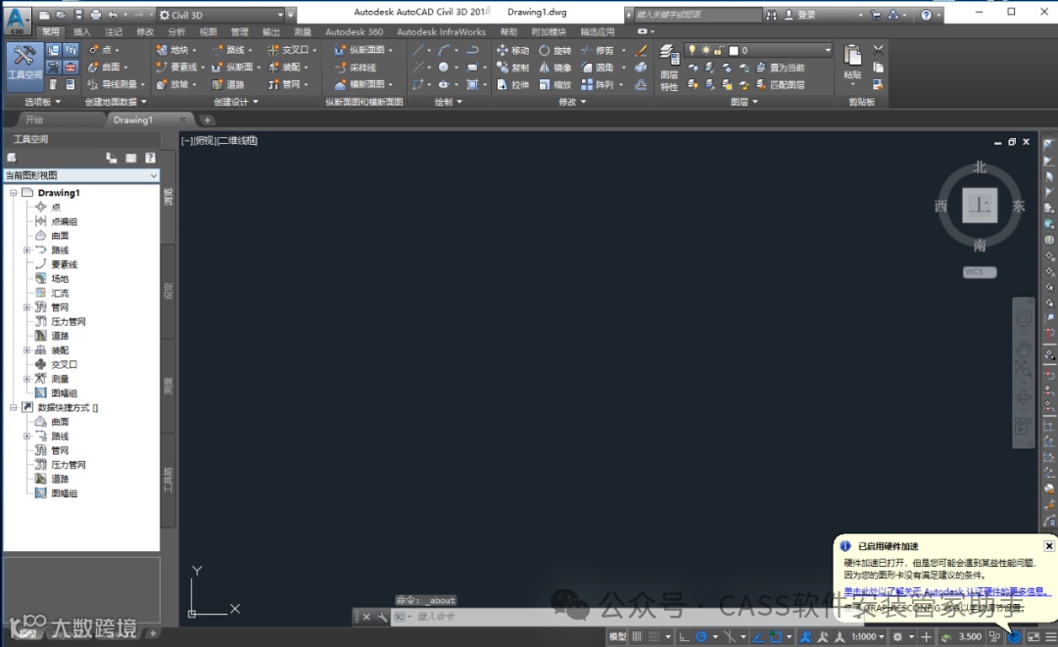Toggle polar tracking in status bar
The image size is (1058, 647).
(701, 637)
